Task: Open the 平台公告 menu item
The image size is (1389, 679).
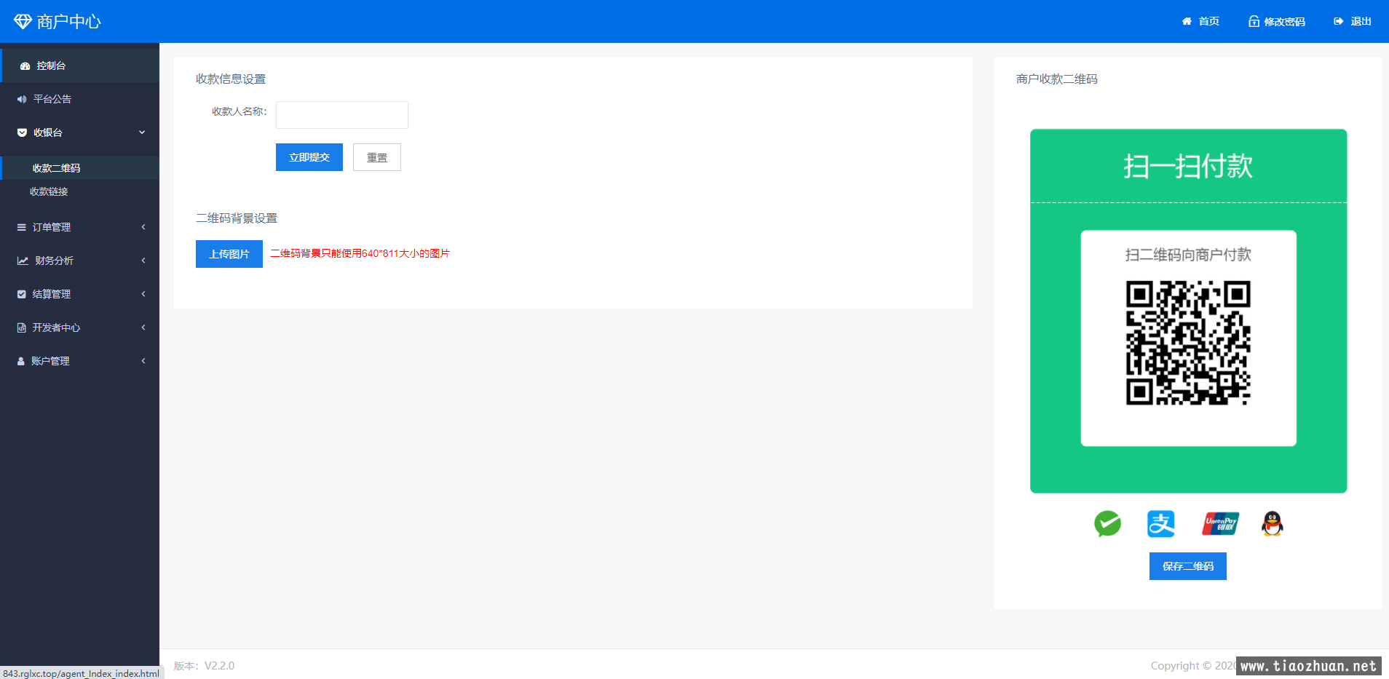Action: (80, 99)
